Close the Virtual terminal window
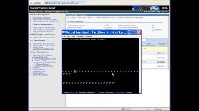The height and width of the screenshot is (111, 199). [139, 32]
